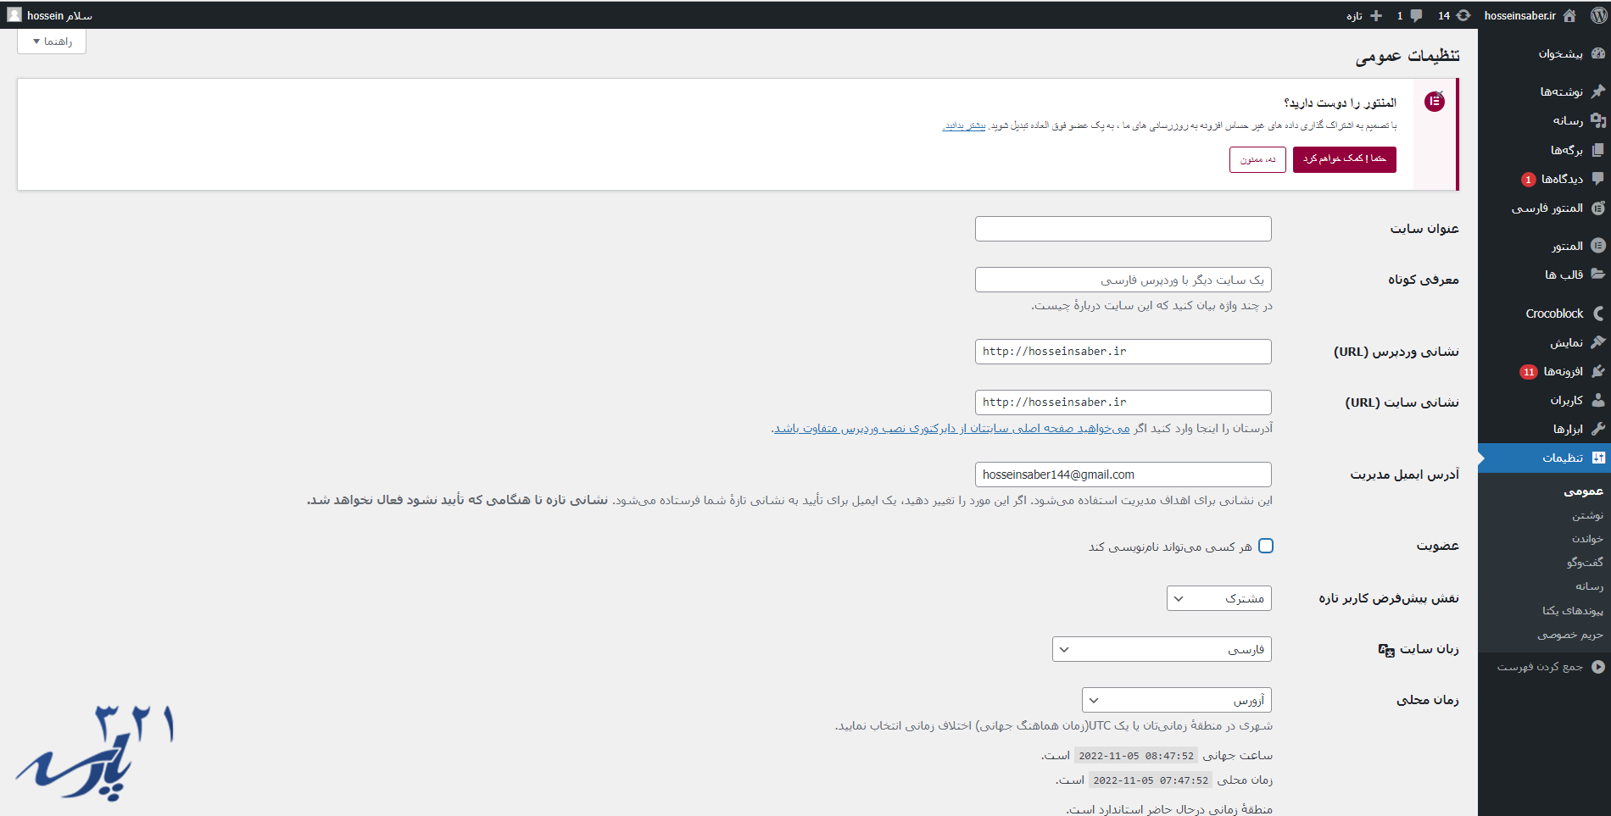Enable 'anyone can register' checkbox (هر کسی می‌تواند نام‌نویسی کند)

pos(1266,546)
